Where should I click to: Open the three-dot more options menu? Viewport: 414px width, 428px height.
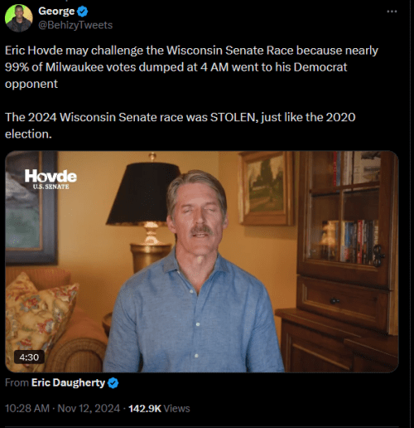pos(392,12)
